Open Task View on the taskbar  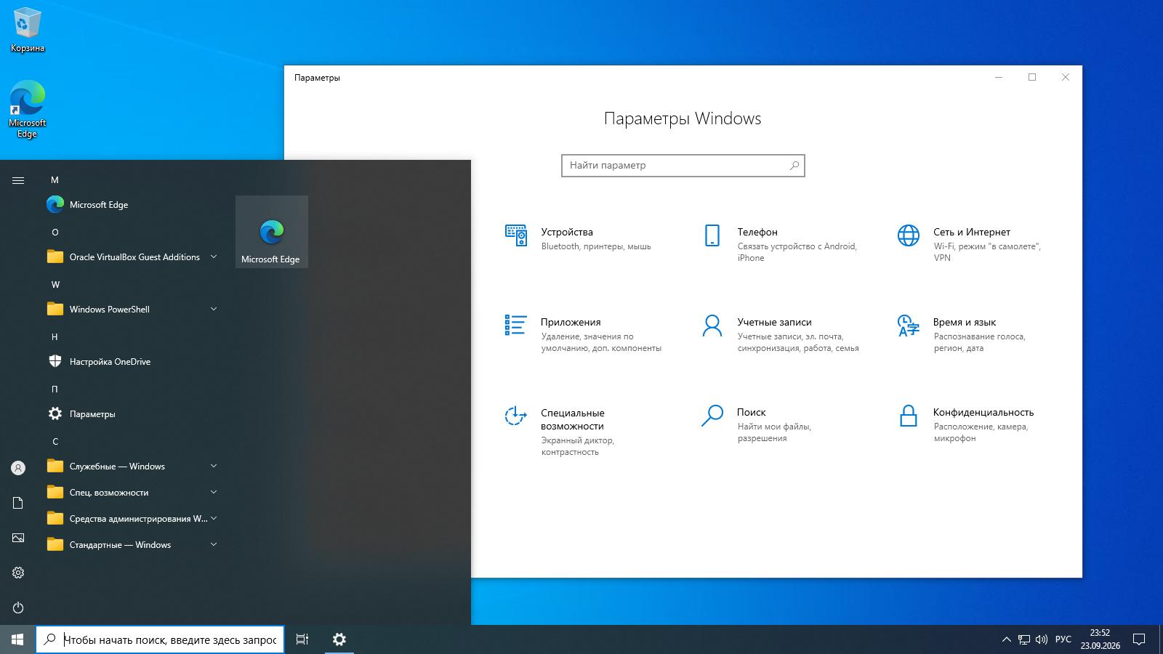[302, 639]
